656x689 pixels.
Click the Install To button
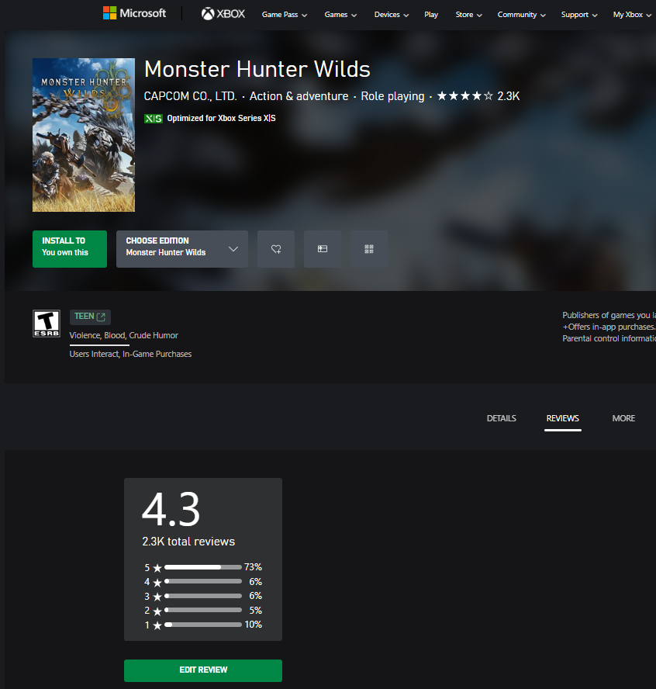[70, 249]
